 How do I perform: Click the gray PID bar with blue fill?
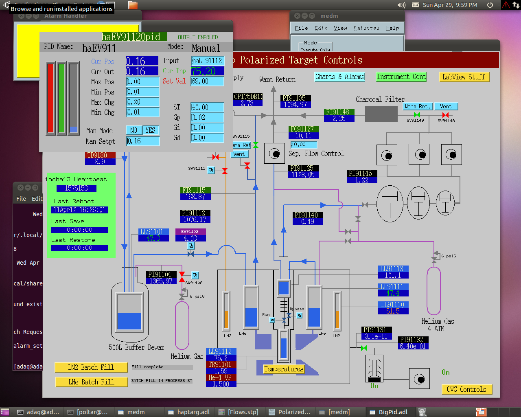click(74, 98)
